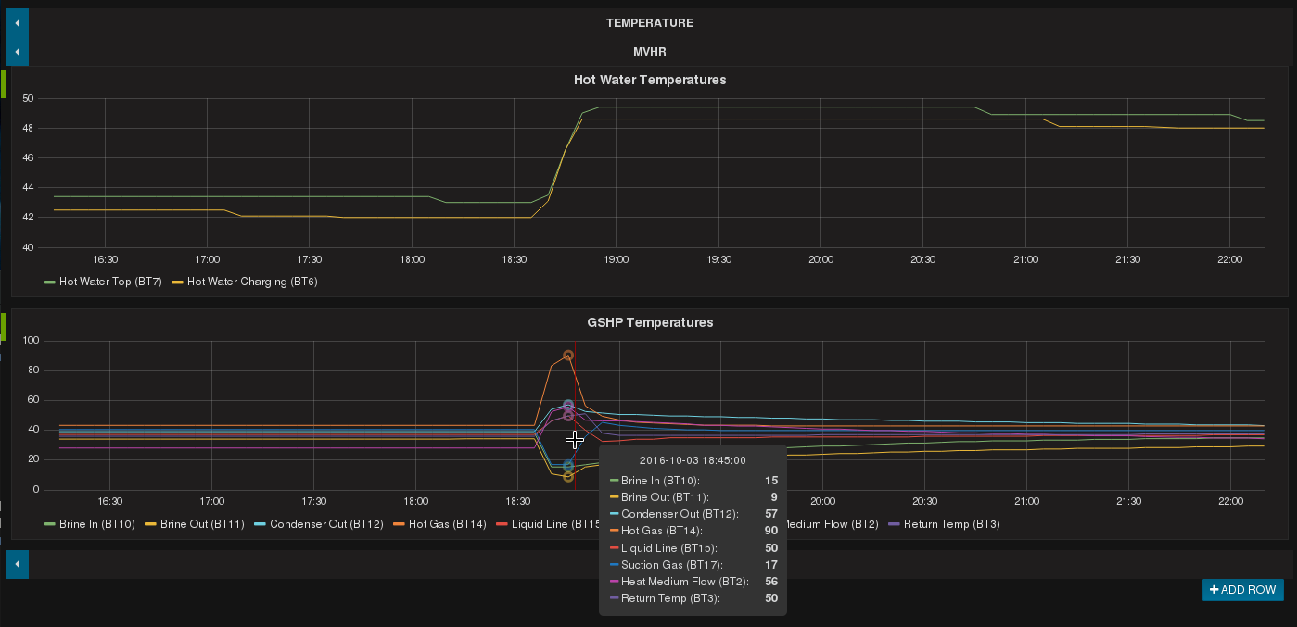
Task: Click the green status strip beside GSHP Temperatures
Action: (x=3, y=326)
